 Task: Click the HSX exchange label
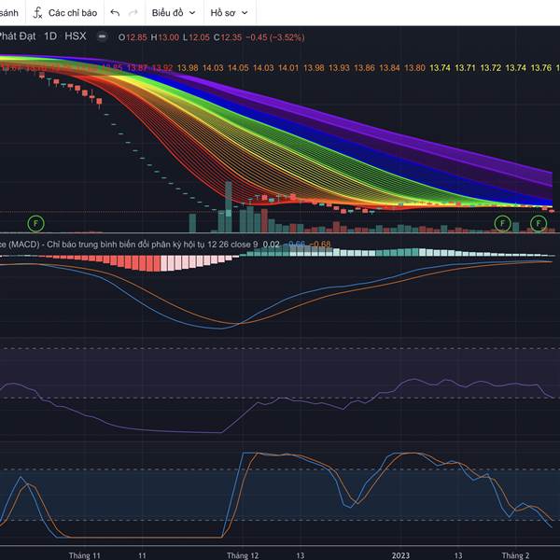tap(76, 36)
